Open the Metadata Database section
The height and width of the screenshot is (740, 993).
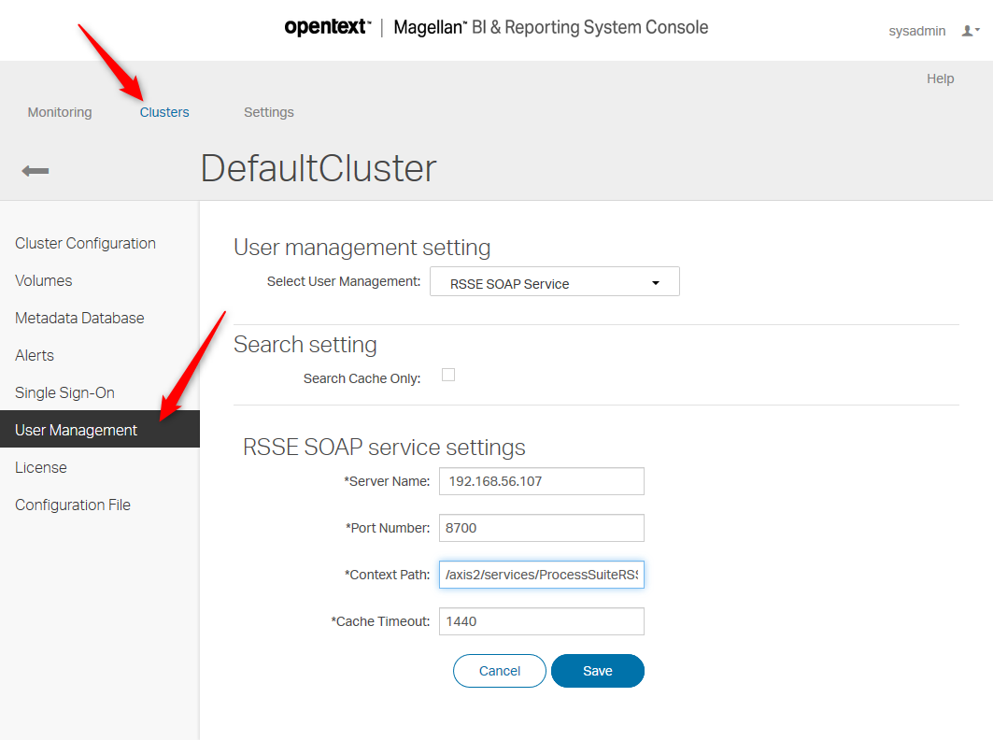click(x=79, y=318)
